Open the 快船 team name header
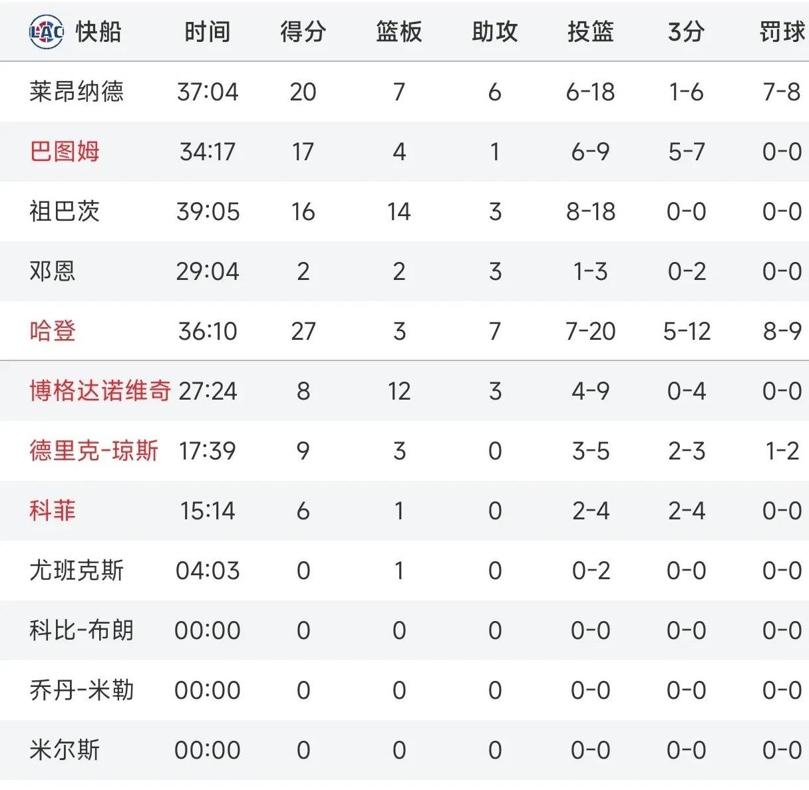The height and width of the screenshot is (790, 809). (x=98, y=31)
